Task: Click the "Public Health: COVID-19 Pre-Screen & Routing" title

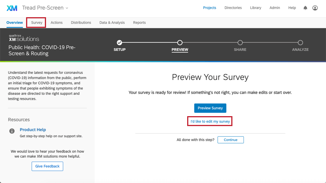Action: (x=42, y=50)
